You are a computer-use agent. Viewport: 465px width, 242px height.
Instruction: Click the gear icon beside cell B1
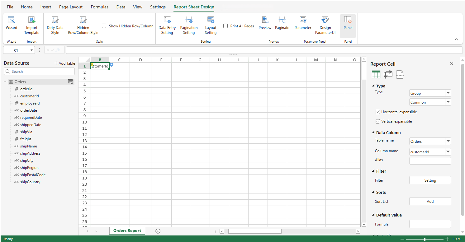point(112,65)
